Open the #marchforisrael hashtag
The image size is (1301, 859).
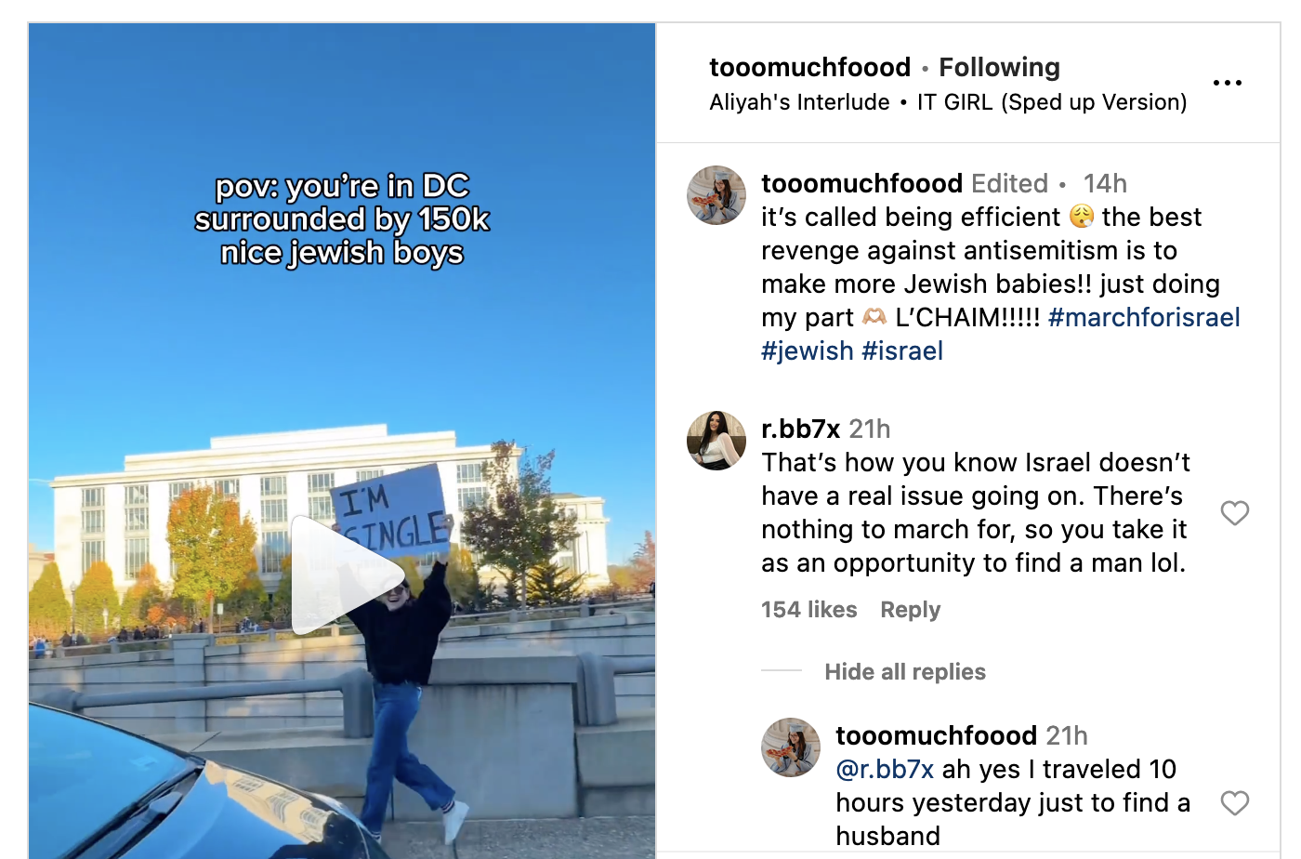click(x=1143, y=318)
